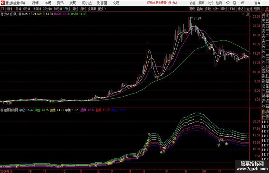
Task: Click the 画线 drawing toolbar button
Action: (224, 9)
